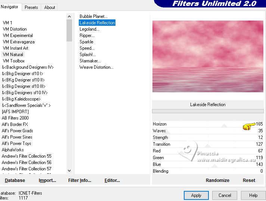Select Alf's Power Sines category
266x201 pixels.
coord(17,137)
